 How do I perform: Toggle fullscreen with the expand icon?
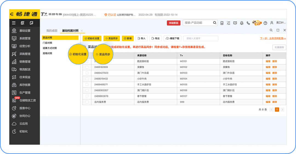pos(278,30)
